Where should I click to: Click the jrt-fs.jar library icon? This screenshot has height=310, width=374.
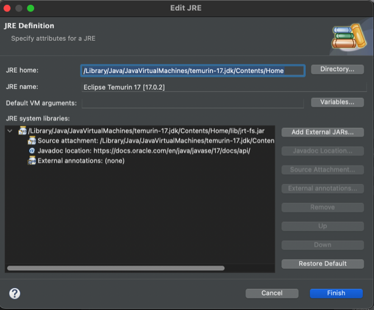(23, 131)
